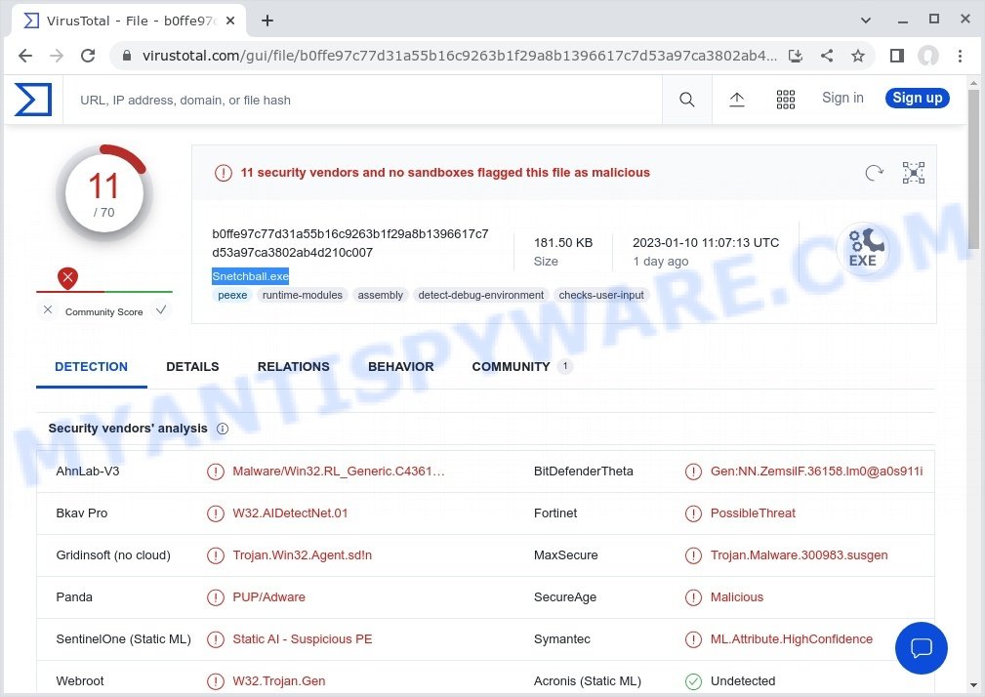Image resolution: width=985 pixels, height=697 pixels.
Task: Click the PUP/Adware detection result
Action: pos(268,597)
